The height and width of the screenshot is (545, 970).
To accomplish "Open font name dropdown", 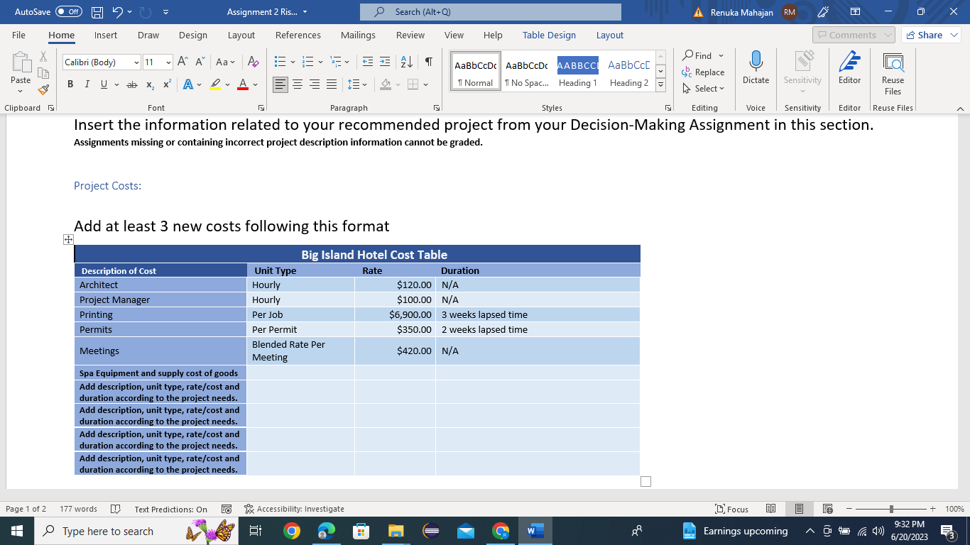I will [x=136, y=62].
